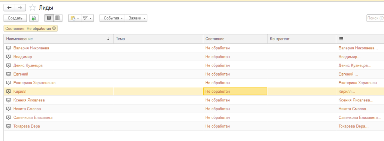
Task: Click Не обработан status in Токарева Вера row
Action: pos(218,126)
